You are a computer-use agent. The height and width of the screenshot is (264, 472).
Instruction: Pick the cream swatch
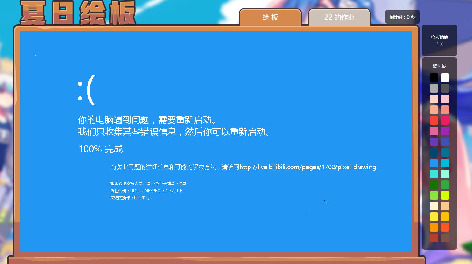434,206
